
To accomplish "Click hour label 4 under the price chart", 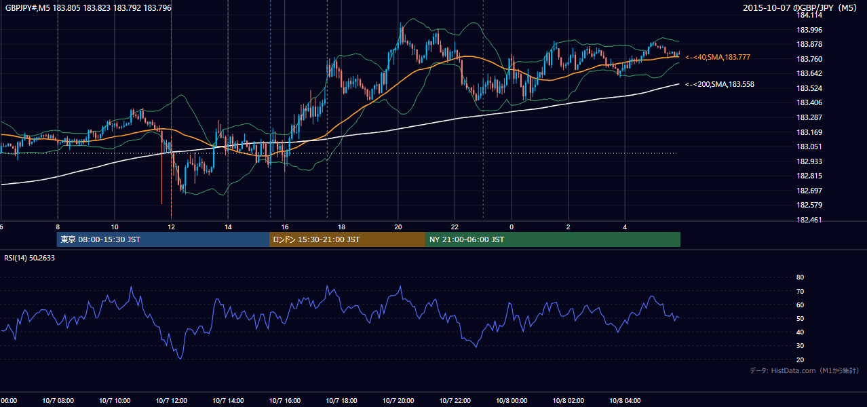I will tap(625, 227).
